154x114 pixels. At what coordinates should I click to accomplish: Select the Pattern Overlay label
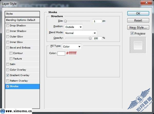(x=19, y=81)
